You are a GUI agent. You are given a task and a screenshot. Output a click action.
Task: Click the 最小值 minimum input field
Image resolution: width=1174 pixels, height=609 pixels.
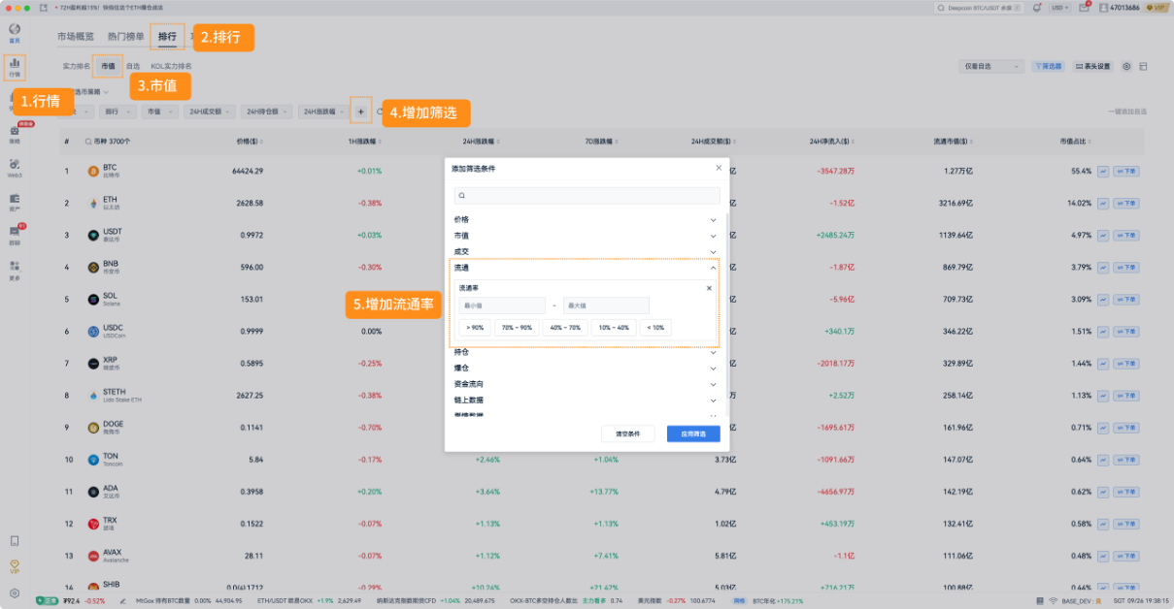pyautogui.click(x=502, y=305)
